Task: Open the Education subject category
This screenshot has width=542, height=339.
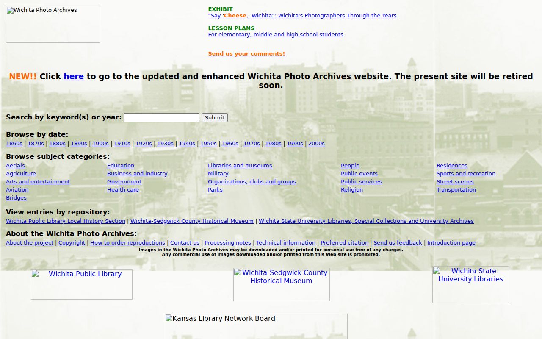Action: point(121,166)
